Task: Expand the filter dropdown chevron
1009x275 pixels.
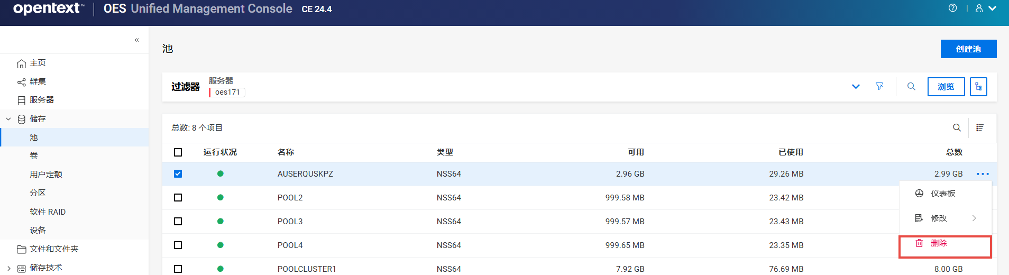Action: pos(856,87)
